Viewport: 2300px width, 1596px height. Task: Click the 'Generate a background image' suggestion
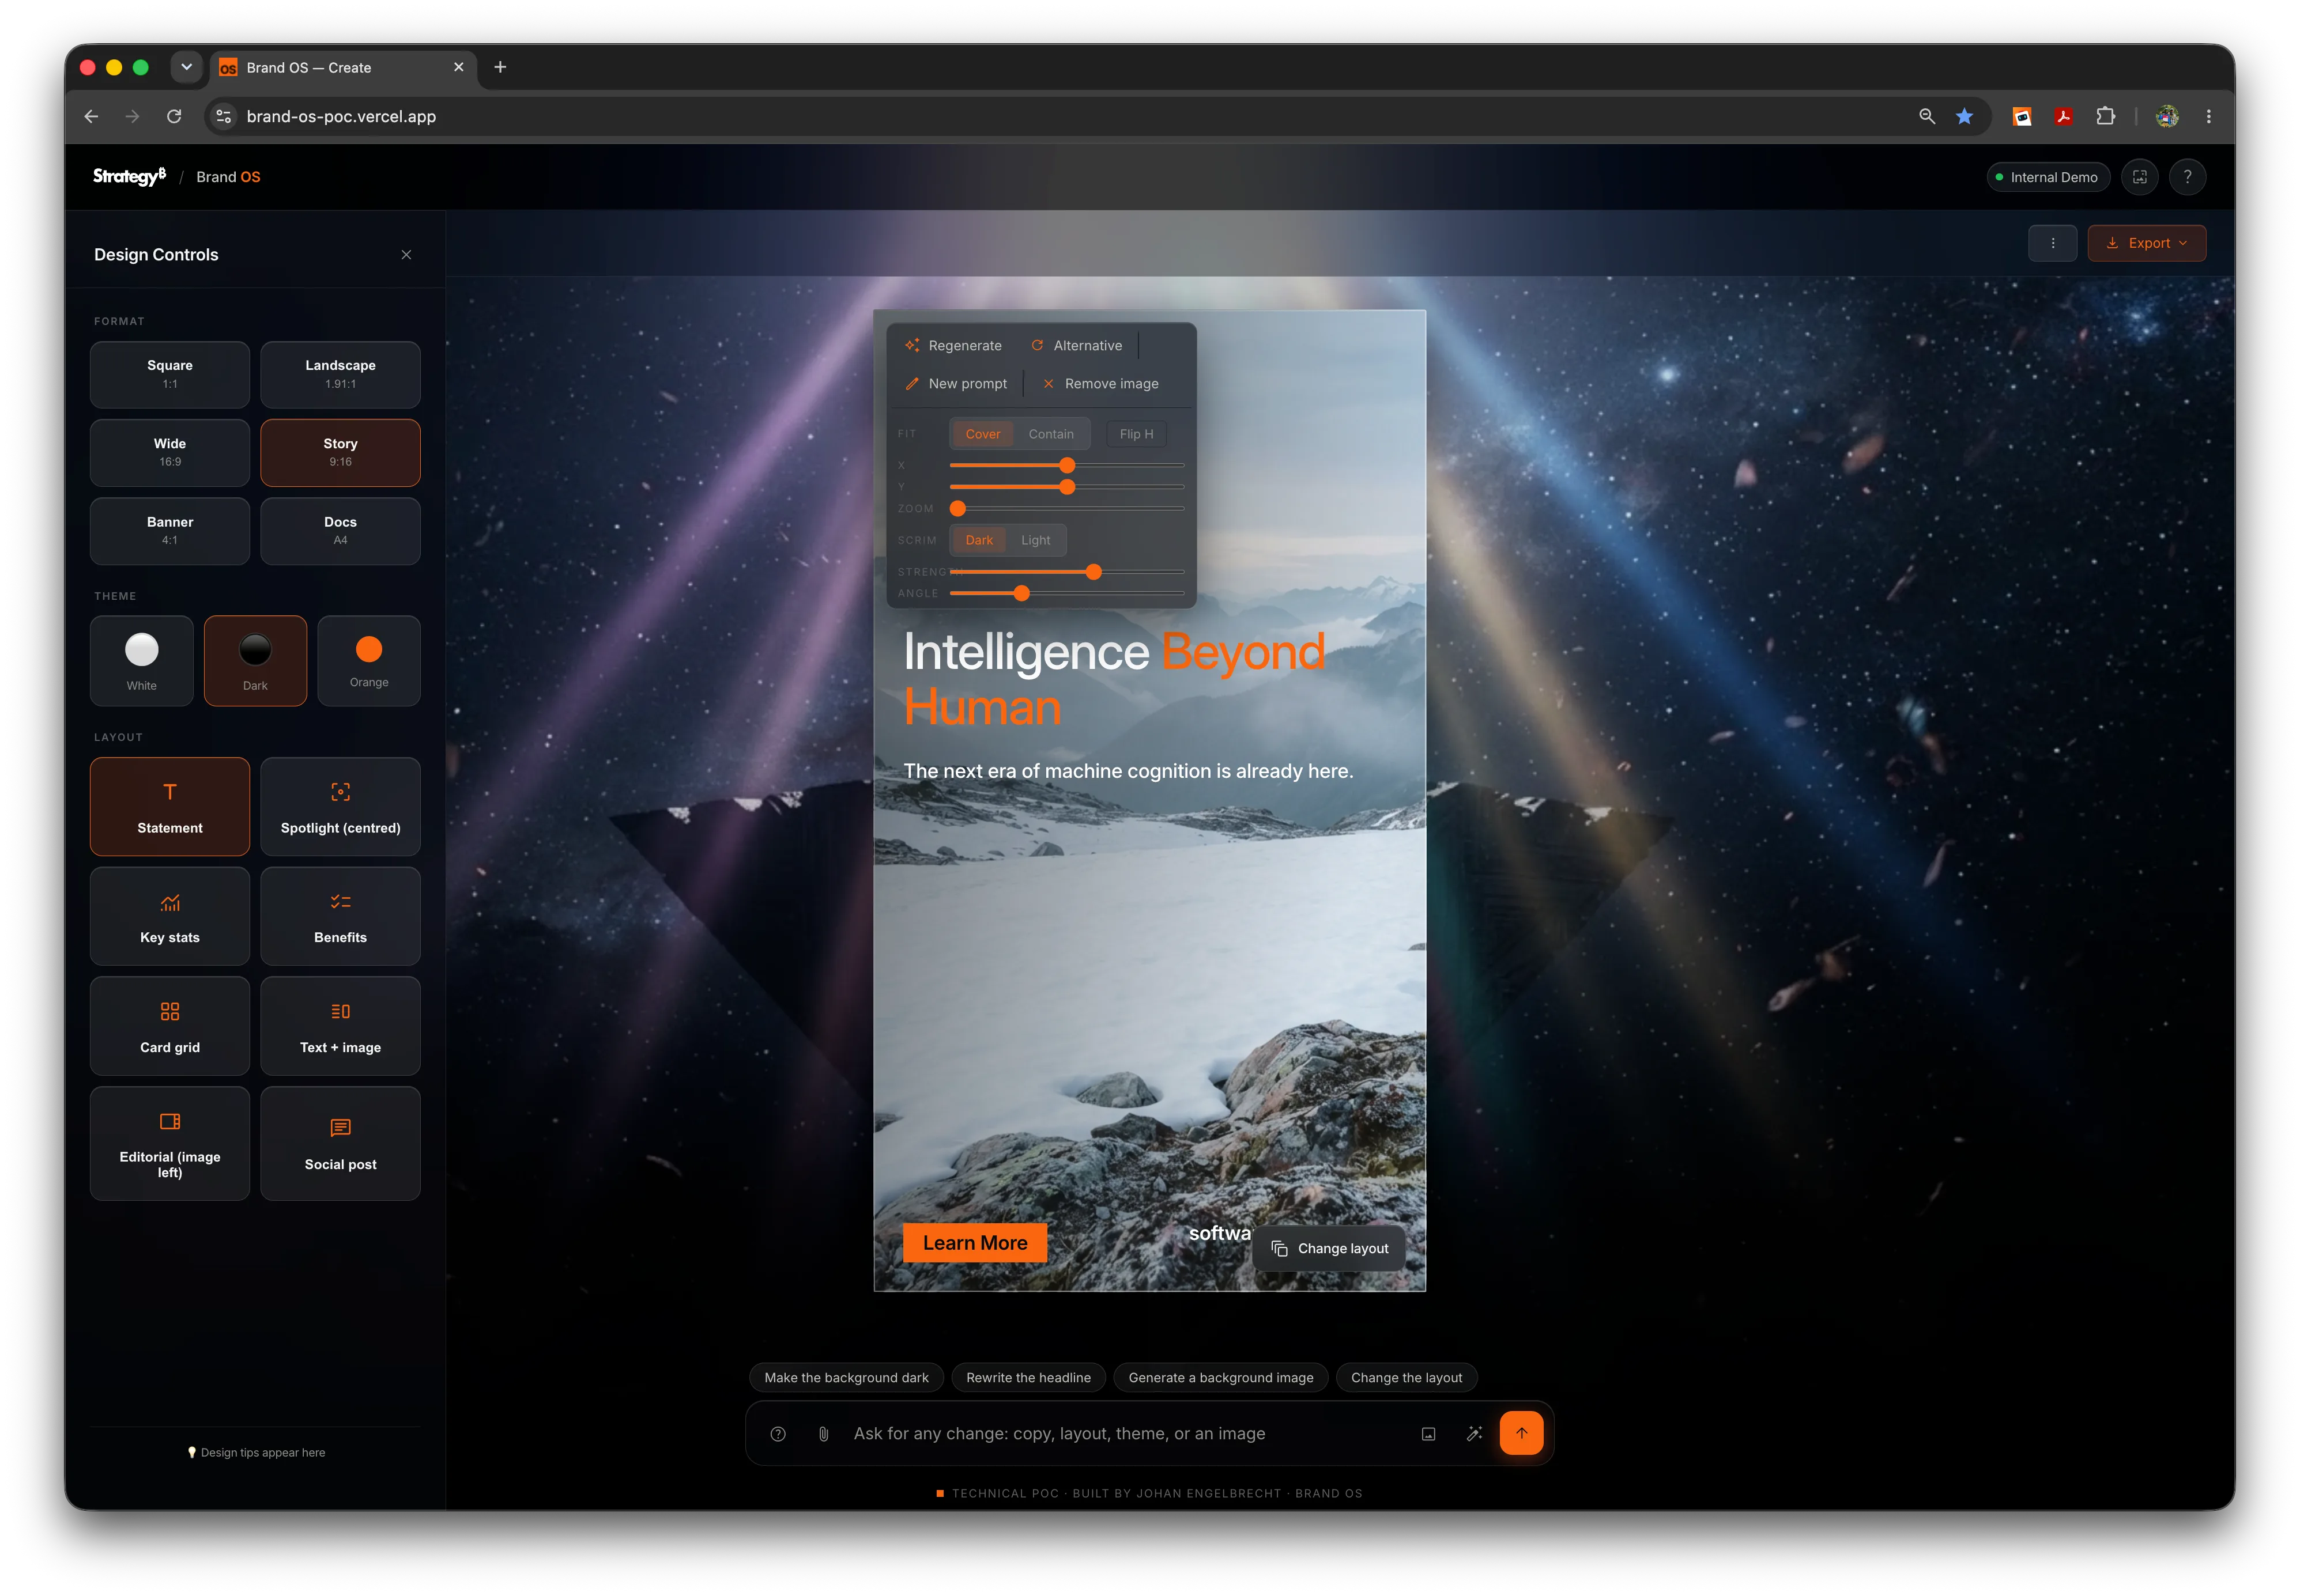coord(1220,1377)
